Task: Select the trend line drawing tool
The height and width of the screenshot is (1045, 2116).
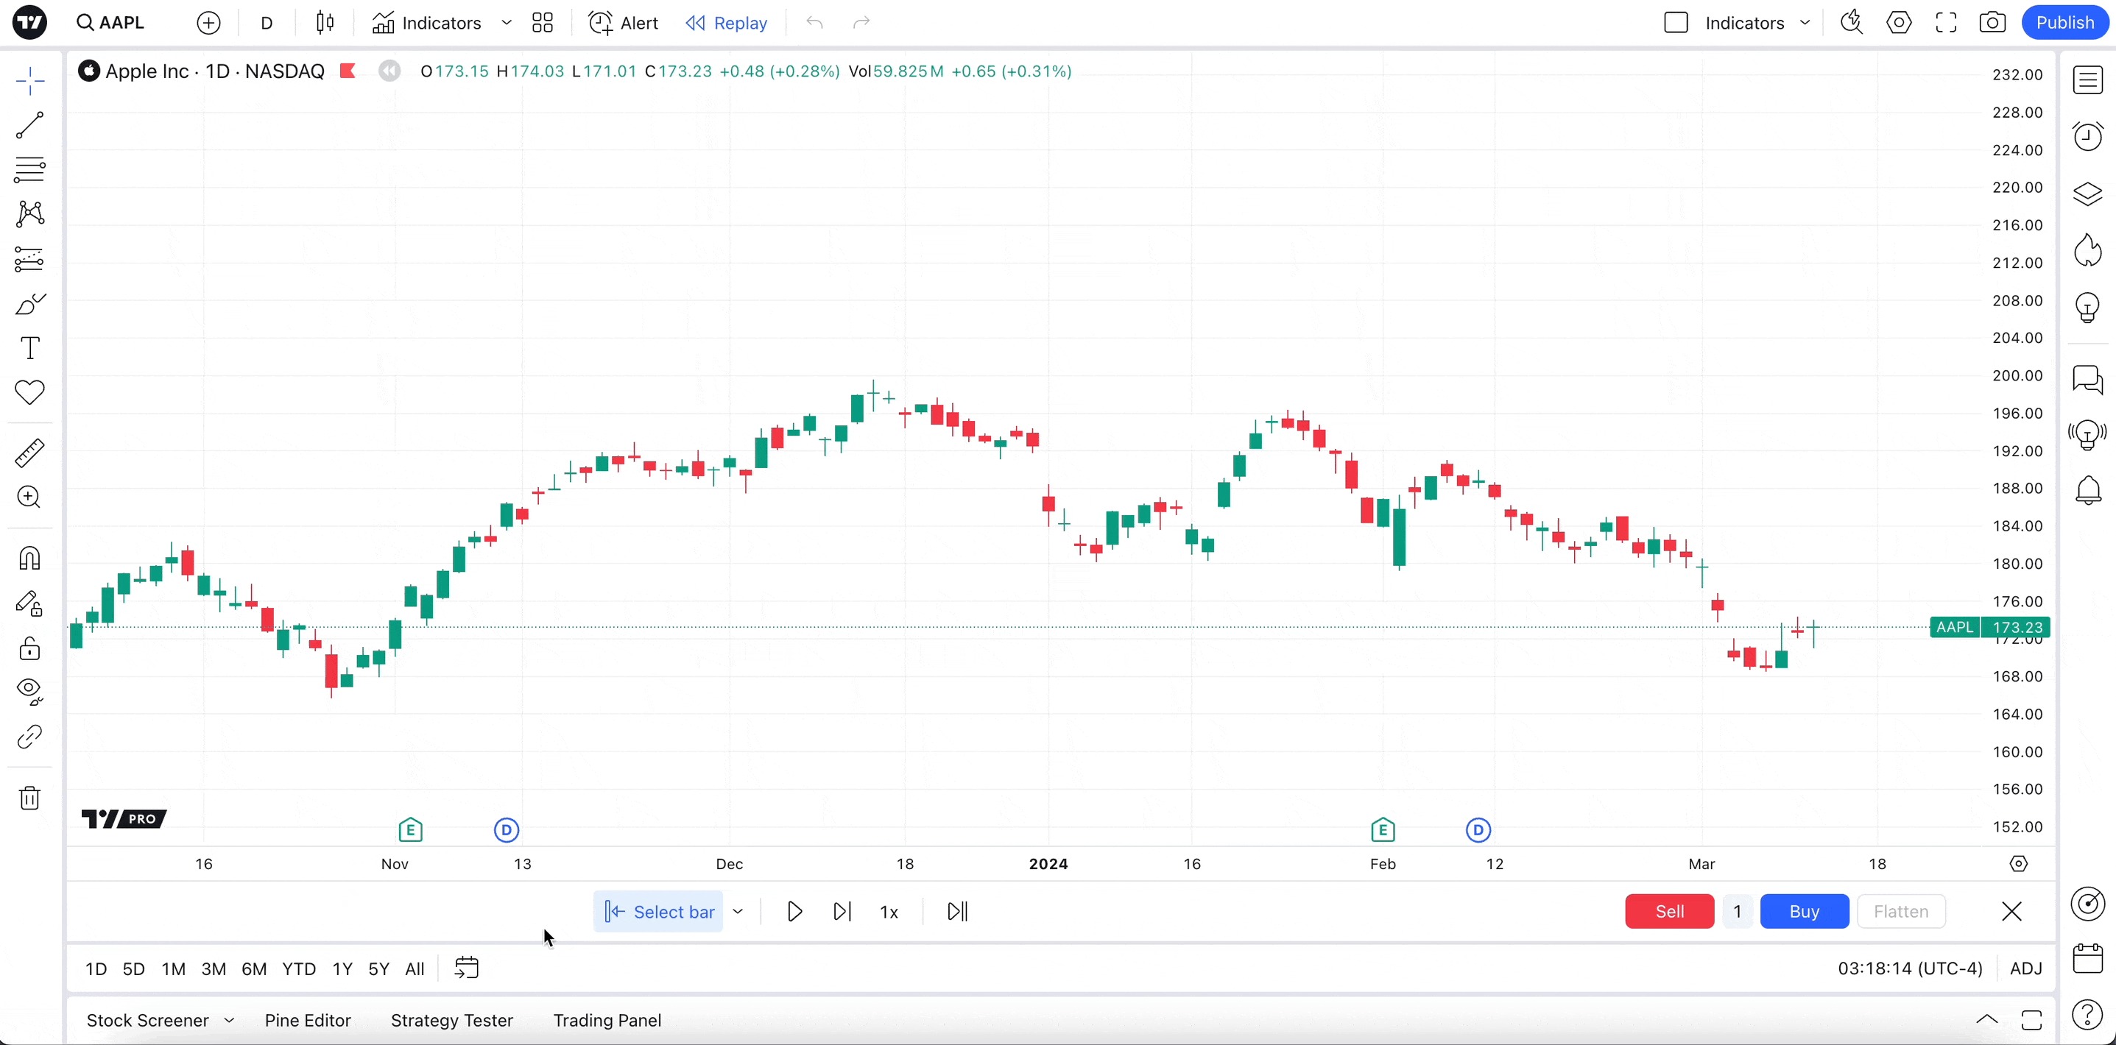Action: coord(29,125)
